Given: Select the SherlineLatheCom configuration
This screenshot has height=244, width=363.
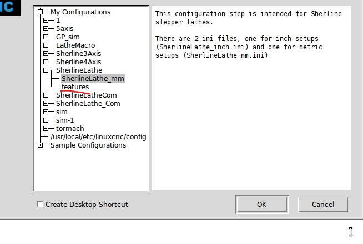Looking at the screenshot, I should pos(86,95).
